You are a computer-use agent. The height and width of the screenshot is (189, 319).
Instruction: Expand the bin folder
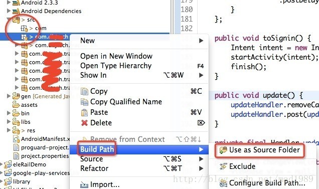9,113
